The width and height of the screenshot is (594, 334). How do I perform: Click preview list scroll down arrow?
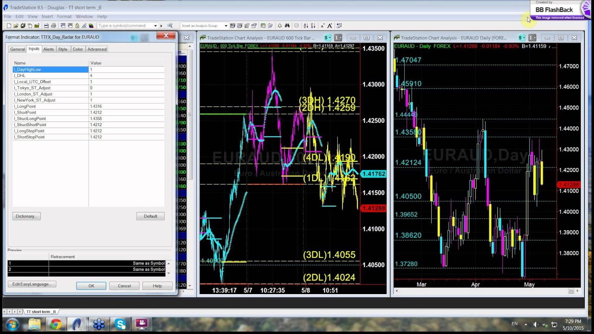(168, 273)
